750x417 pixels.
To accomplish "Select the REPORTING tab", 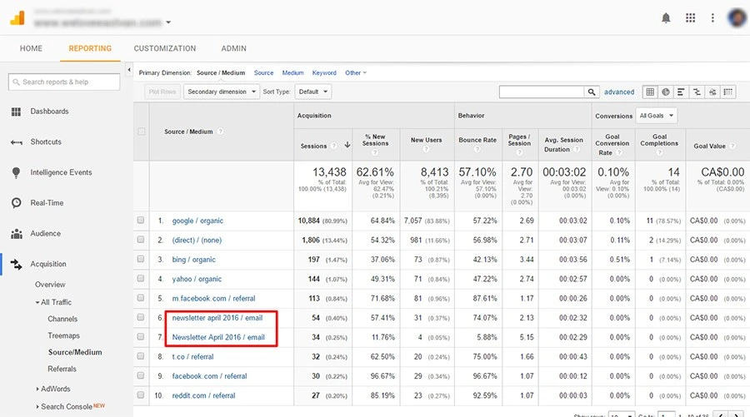I will pos(90,48).
